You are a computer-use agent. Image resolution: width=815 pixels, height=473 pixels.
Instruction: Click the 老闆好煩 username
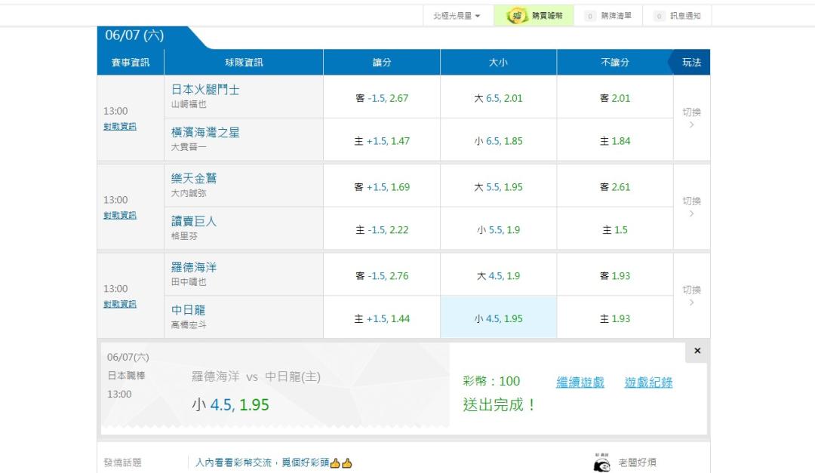[x=637, y=462]
